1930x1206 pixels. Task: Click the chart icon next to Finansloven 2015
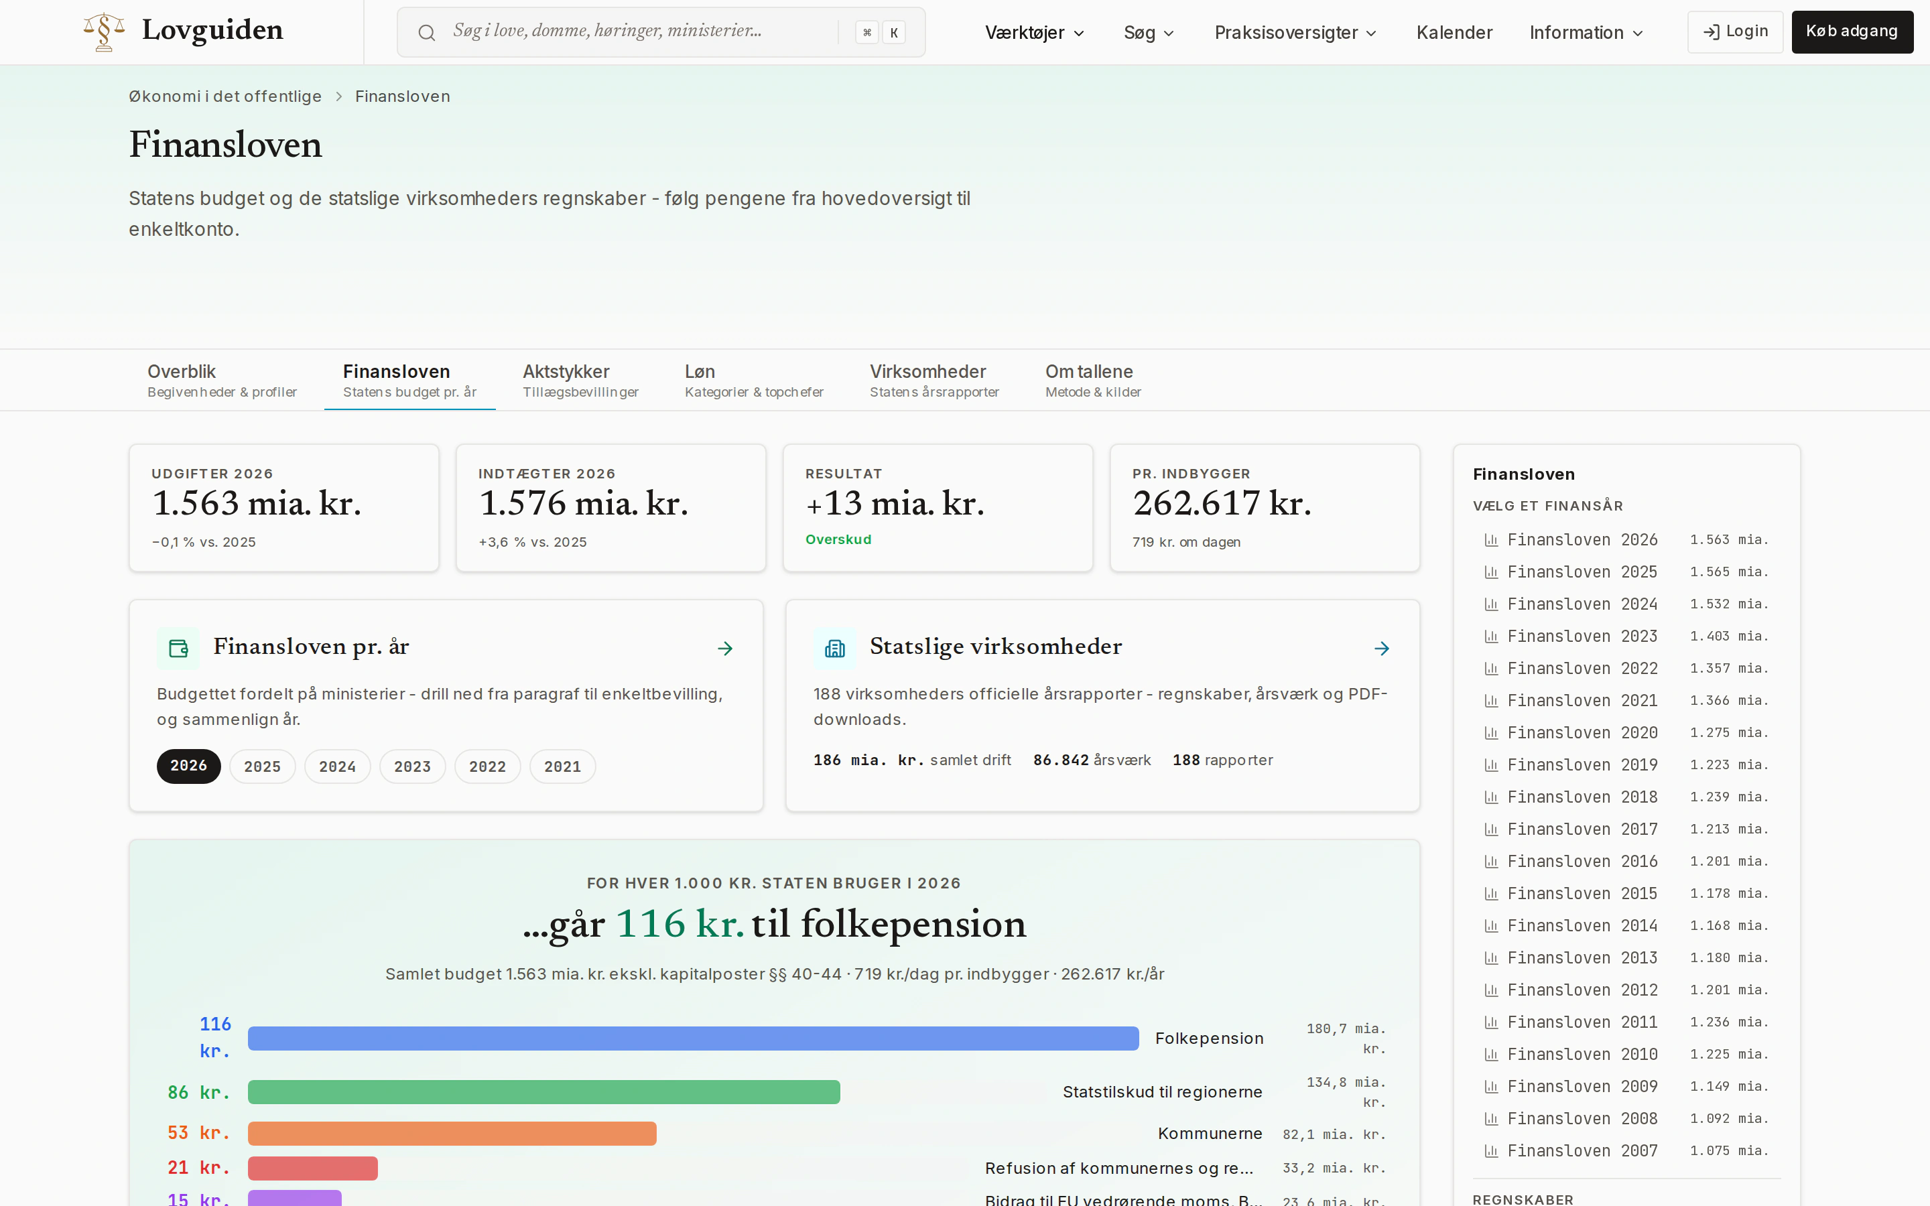(x=1490, y=894)
